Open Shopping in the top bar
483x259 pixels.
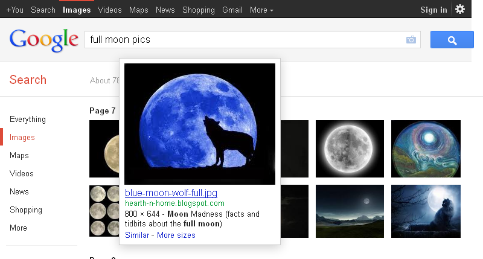click(x=199, y=10)
